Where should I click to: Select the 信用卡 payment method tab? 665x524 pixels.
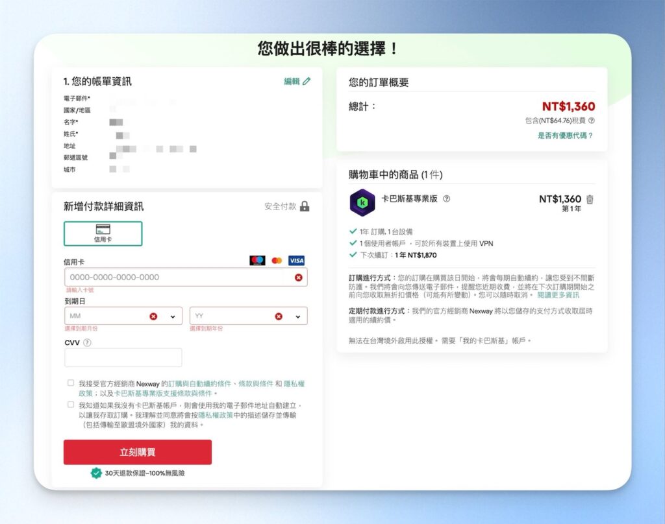click(103, 233)
